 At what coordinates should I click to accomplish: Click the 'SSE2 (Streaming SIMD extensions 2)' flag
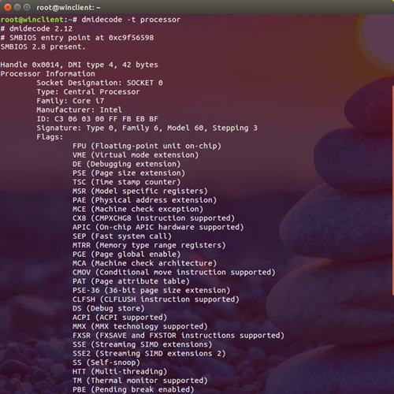[149, 353]
